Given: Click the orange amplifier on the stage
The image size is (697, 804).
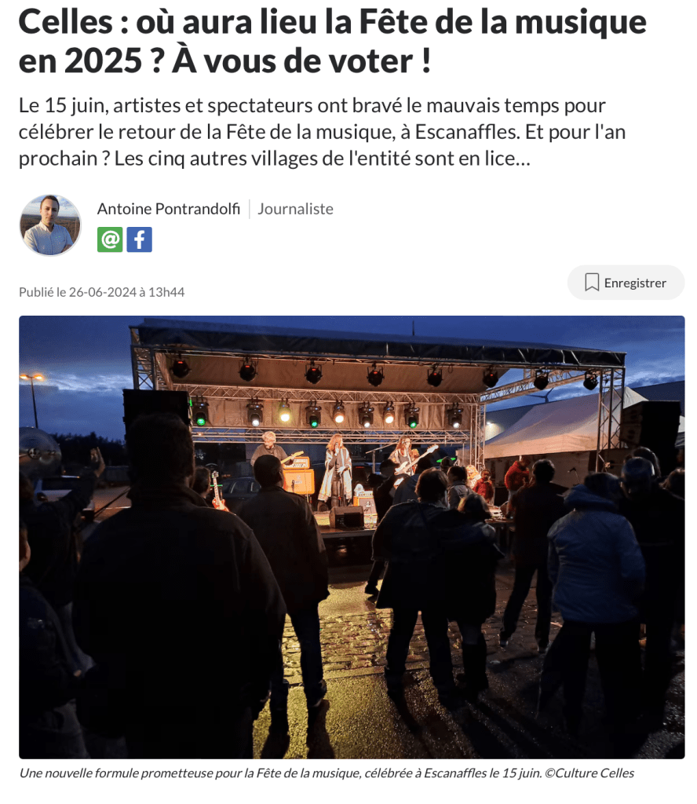Looking at the screenshot, I should [x=299, y=481].
